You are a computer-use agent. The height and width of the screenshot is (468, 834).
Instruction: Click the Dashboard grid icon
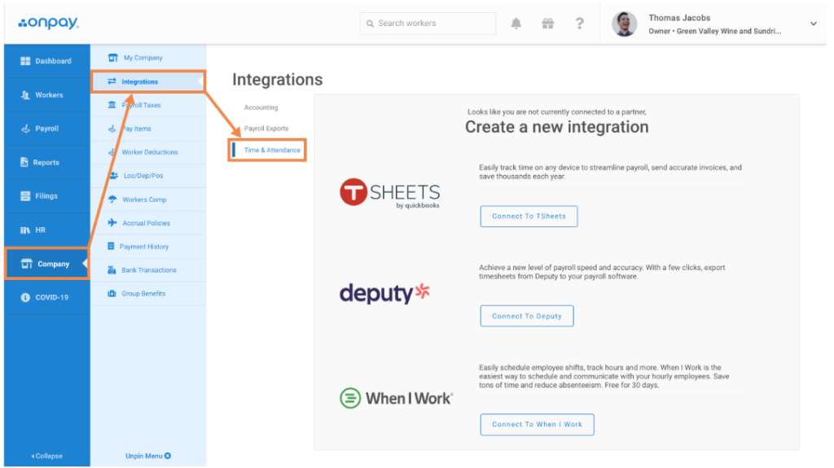tap(25, 61)
